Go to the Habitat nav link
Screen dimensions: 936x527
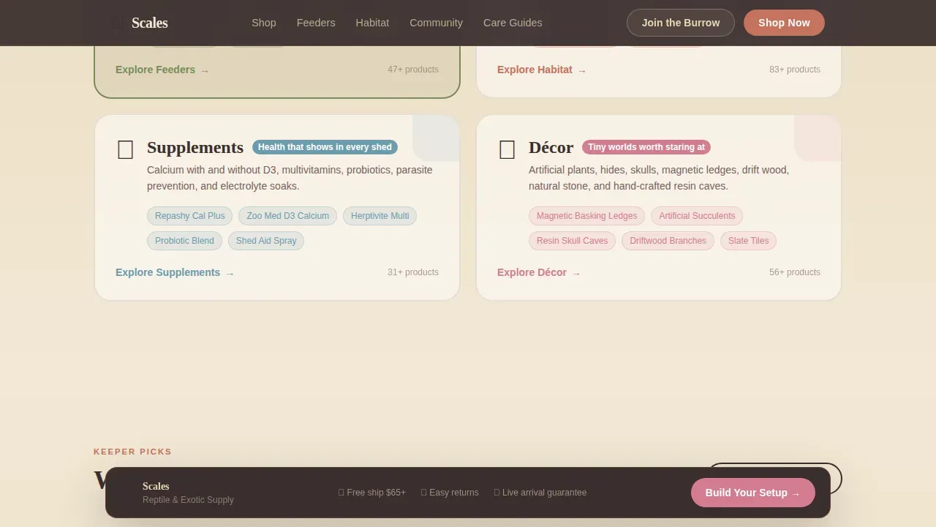click(372, 23)
